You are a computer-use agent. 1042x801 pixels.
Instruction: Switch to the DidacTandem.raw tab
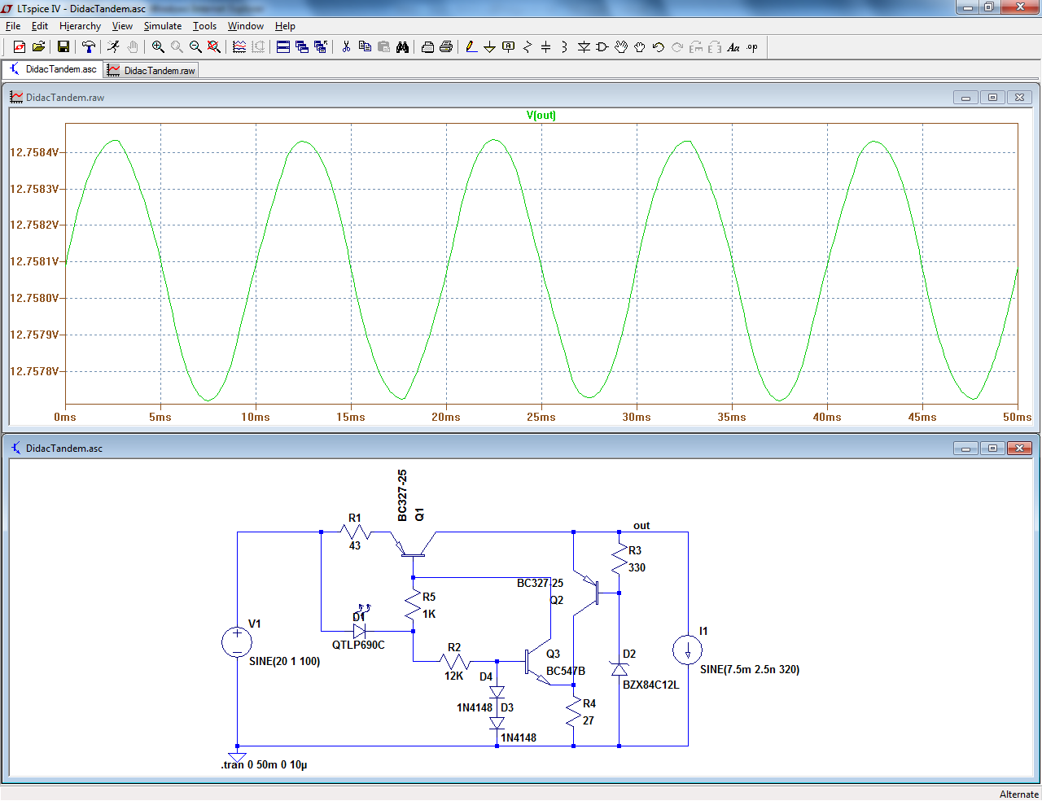152,71
